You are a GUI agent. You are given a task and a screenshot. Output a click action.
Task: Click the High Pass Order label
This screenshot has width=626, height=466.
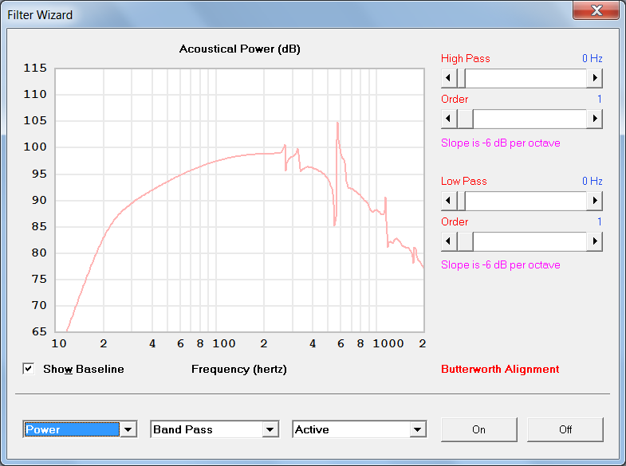coord(455,100)
